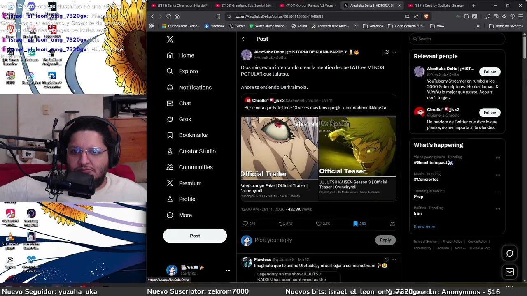The image size is (527, 296).
Task: Click the Search box on X
Action: point(457,39)
